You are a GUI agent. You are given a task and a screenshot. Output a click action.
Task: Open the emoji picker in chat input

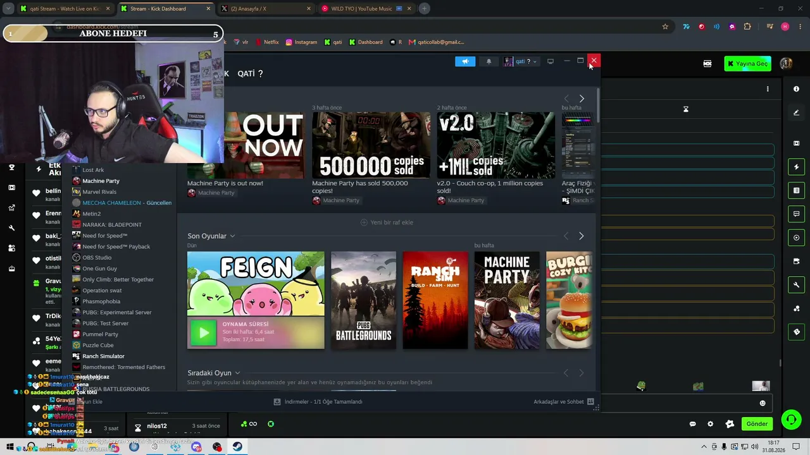pos(763,403)
